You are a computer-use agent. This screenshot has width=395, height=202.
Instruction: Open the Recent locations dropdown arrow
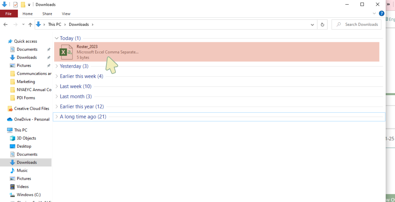23,24
